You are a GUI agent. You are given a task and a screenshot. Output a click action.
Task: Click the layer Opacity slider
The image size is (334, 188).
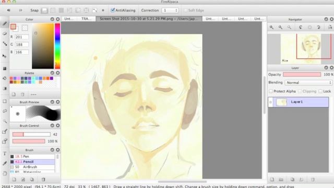click(x=302, y=74)
